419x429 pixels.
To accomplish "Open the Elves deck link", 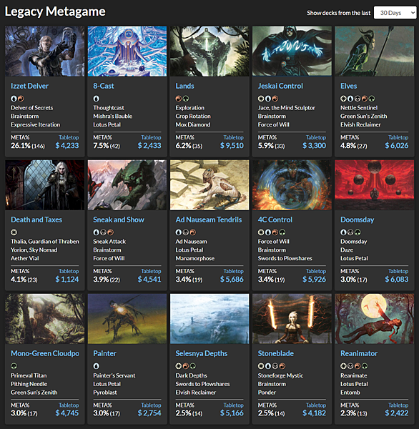I will point(349,86).
